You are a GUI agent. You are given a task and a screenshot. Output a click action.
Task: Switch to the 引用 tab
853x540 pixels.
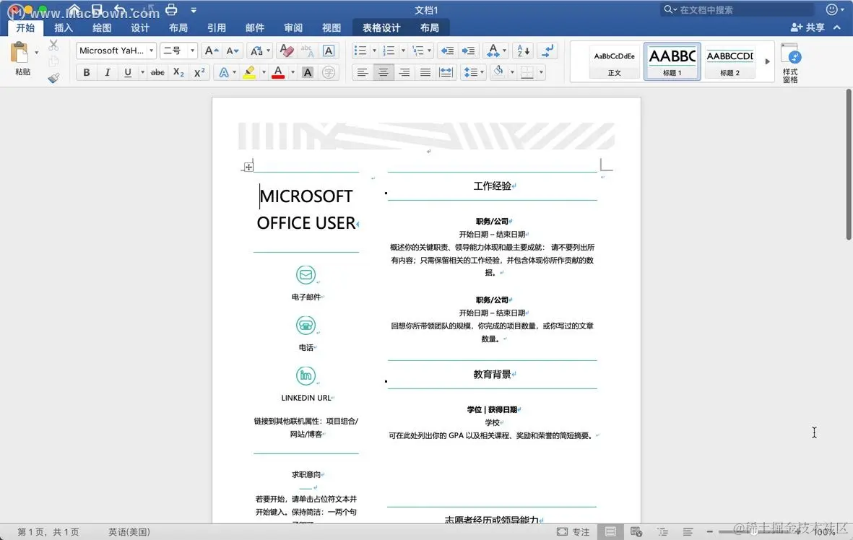point(217,27)
